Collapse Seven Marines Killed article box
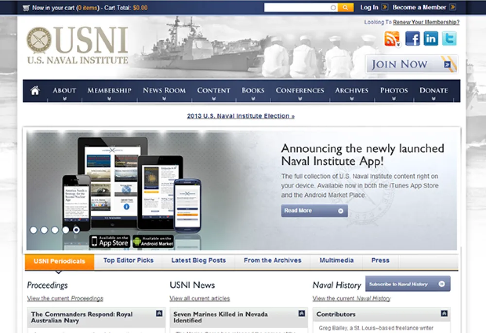Image resolution: width=486 pixels, height=333 pixels. (302, 314)
